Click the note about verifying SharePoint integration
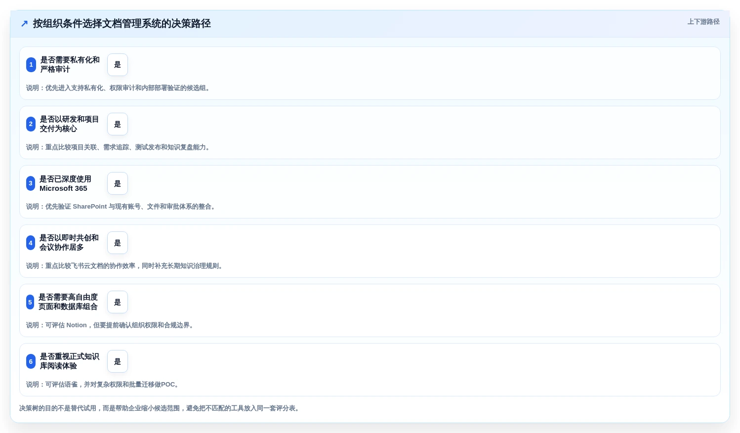 [x=122, y=207]
